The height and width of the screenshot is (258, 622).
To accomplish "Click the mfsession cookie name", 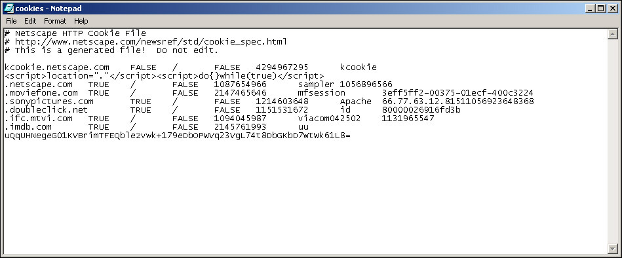I will click(321, 93).
